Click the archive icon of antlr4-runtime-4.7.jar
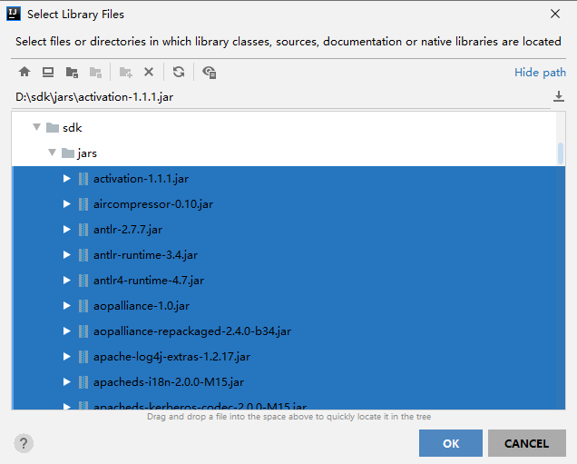Viewport: 577px width, 464px height. pyautogui.click(x=83, y=281)
